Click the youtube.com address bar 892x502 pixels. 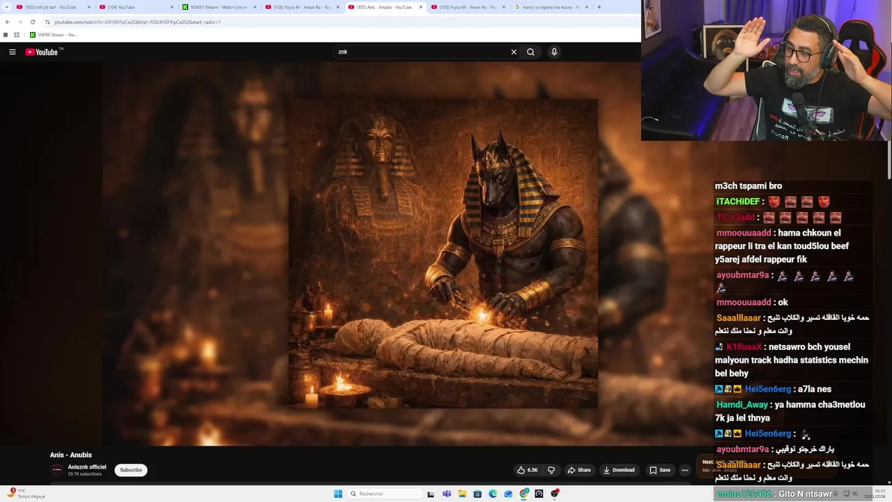pyautogui.click(x=341, y=22)
